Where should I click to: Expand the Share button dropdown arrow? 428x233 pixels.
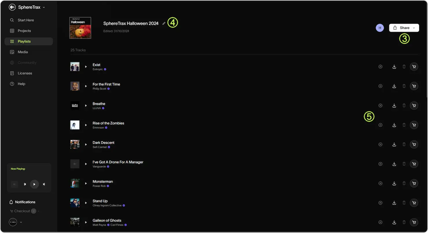[414, 28]
